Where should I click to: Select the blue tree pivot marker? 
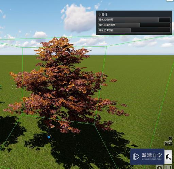(49, 137)
